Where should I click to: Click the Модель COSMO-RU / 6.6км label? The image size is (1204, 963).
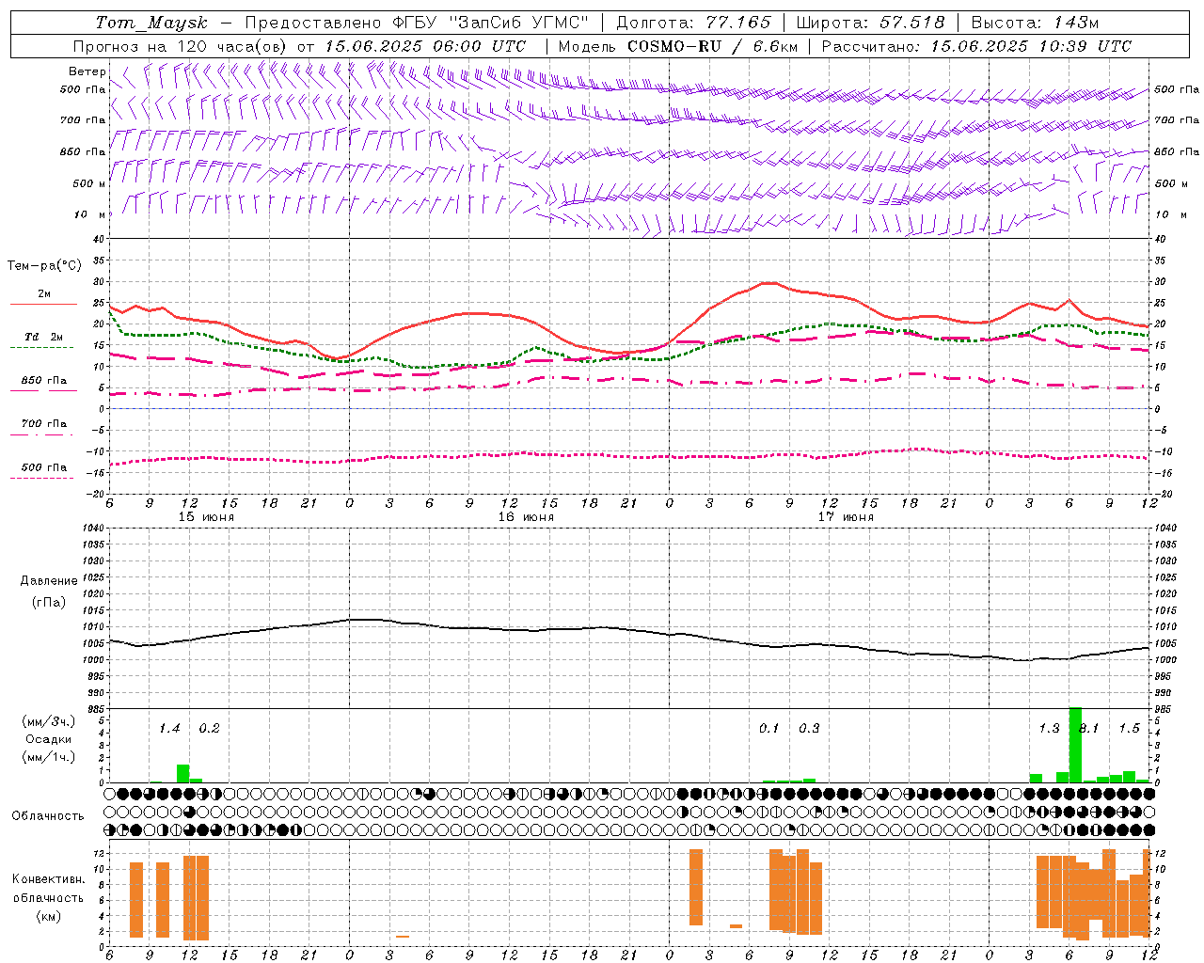(x=678, y=46)
